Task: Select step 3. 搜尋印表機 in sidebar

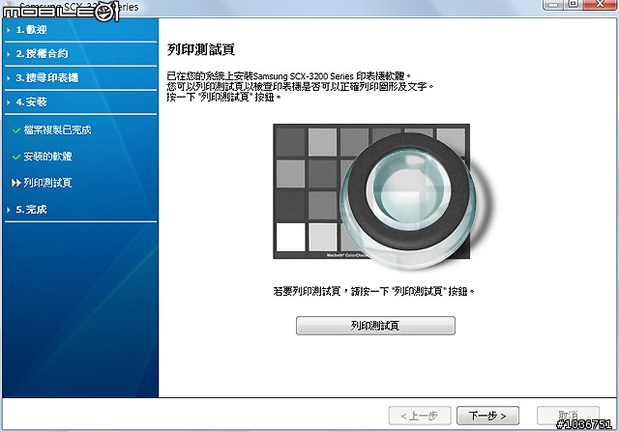Action: 47,77
